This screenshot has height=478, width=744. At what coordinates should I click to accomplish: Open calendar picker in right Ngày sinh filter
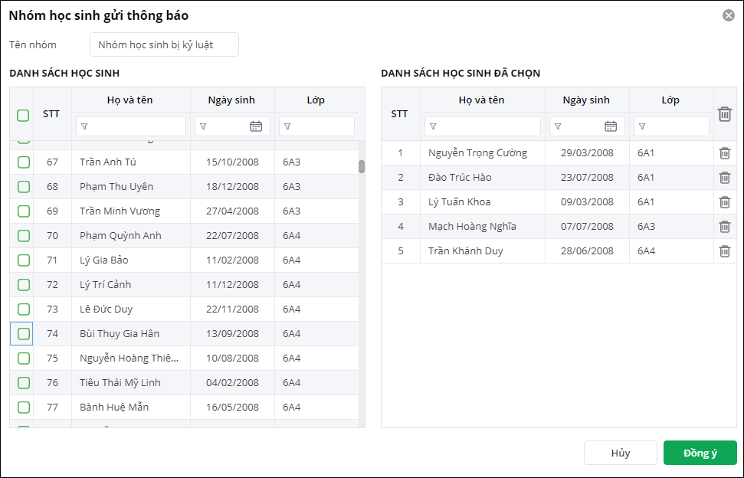[x=611, y=126]
